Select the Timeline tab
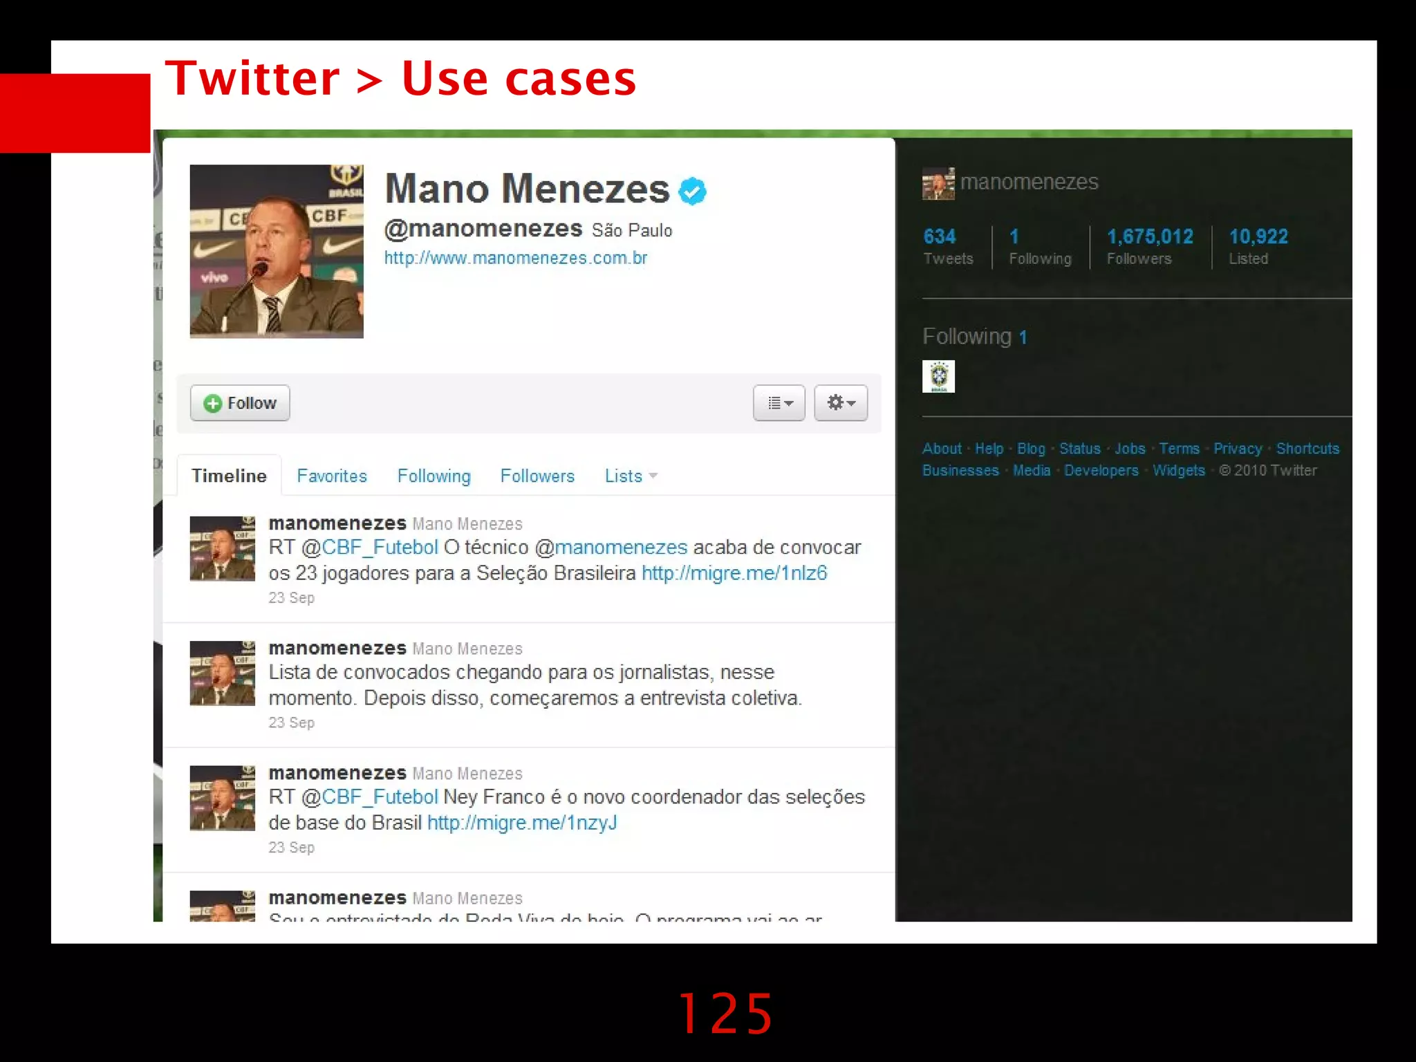1416x1062 pixels. click(229, 476)
